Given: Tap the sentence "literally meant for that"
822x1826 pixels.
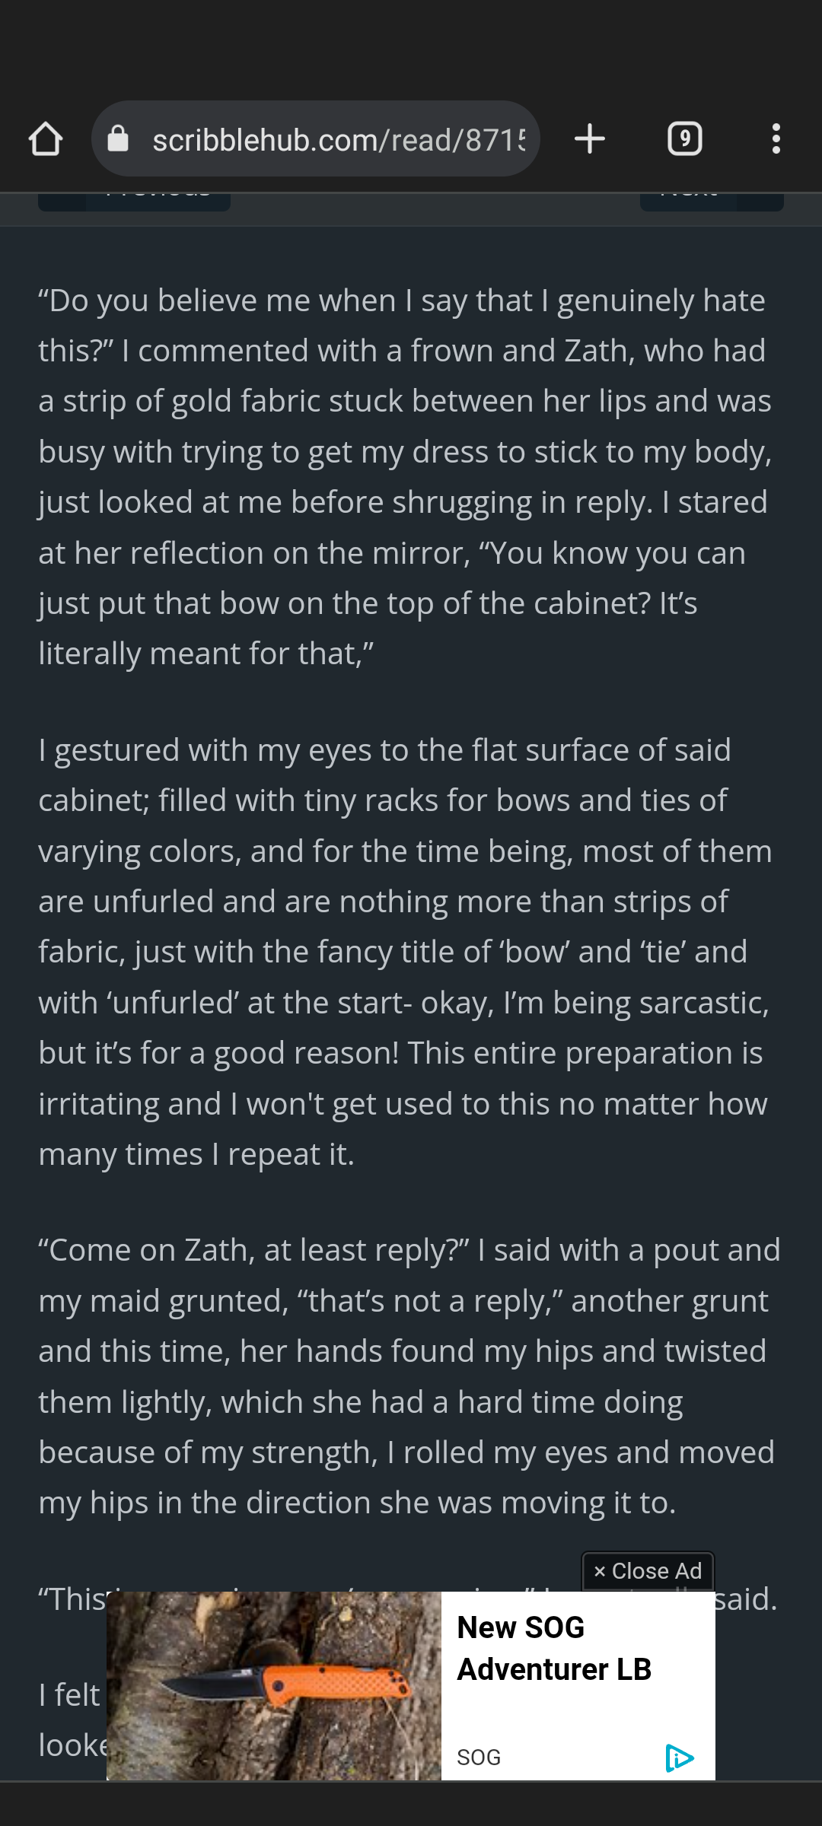Looking at the screenshot, I should pyautogui.click(x=205, y=654).
